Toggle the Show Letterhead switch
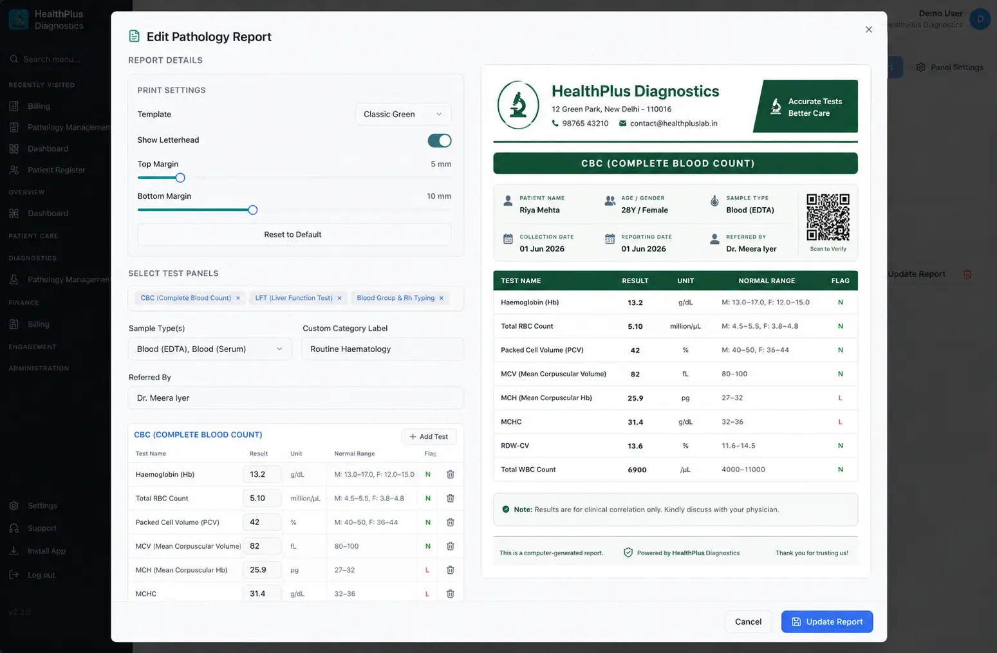Screen dimensions: 997x653 (x=440, y=140)
